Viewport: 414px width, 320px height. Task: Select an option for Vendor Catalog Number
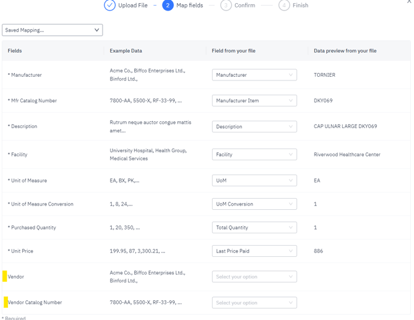[254, 303]
